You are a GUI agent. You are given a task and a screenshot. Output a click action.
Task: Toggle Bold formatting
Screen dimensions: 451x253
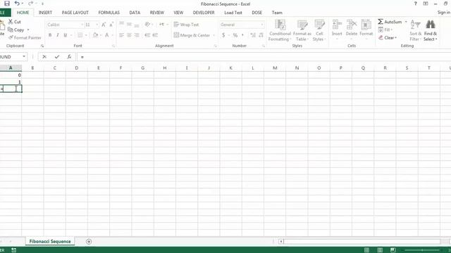tap(50, 35)
